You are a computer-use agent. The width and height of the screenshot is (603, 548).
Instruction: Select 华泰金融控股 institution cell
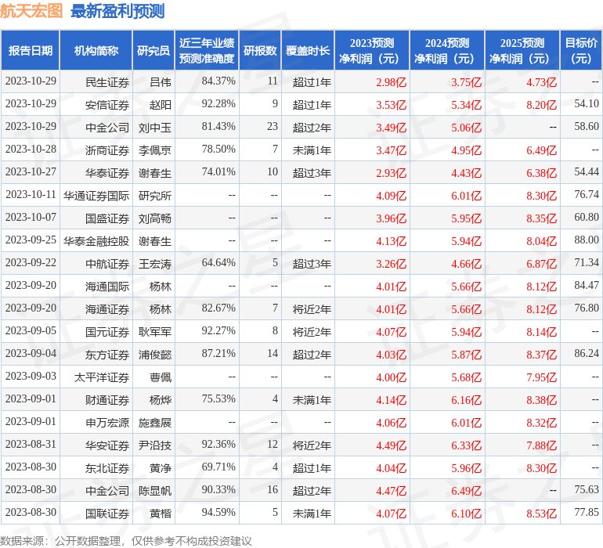96,241
